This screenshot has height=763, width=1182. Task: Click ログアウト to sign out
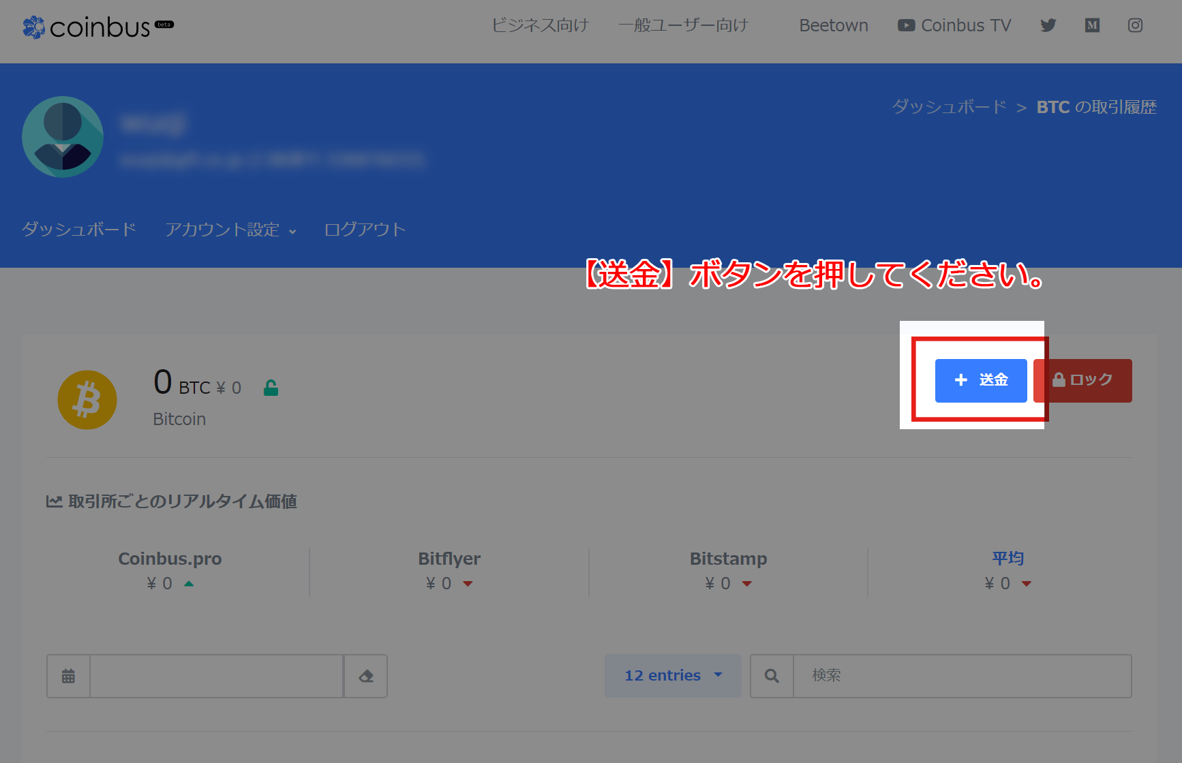365,229
